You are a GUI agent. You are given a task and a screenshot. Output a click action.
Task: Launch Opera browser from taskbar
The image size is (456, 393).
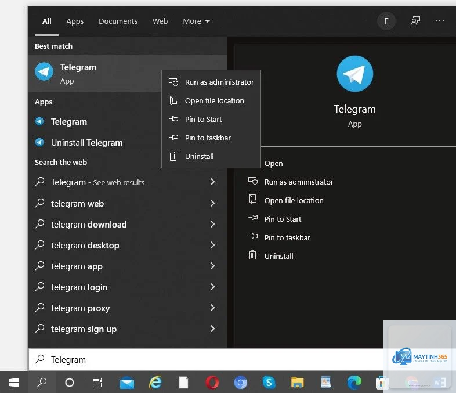[x=212, y=383]
